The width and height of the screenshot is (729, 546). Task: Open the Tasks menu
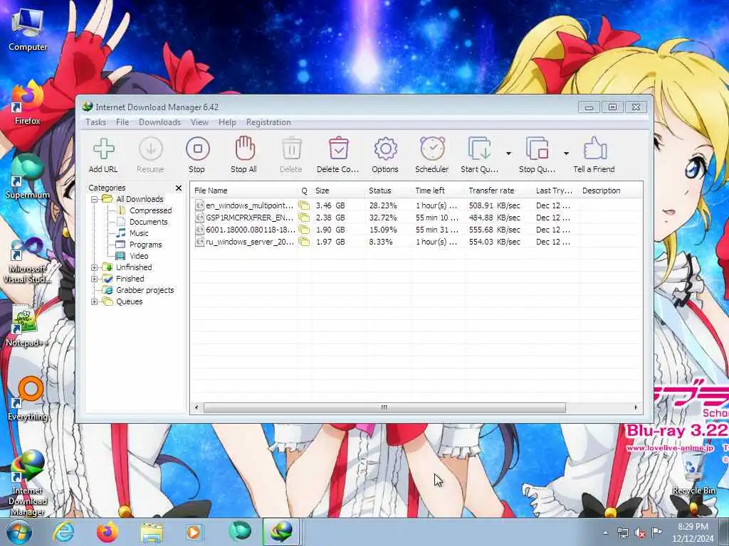coord(96,122)
